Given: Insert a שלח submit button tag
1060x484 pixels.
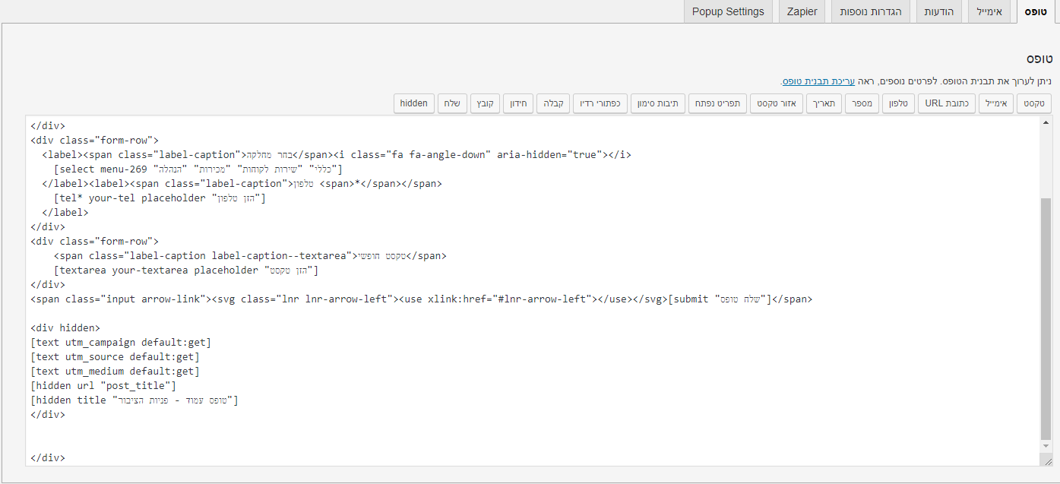Looking at the screenshot, I should [453, 103].
